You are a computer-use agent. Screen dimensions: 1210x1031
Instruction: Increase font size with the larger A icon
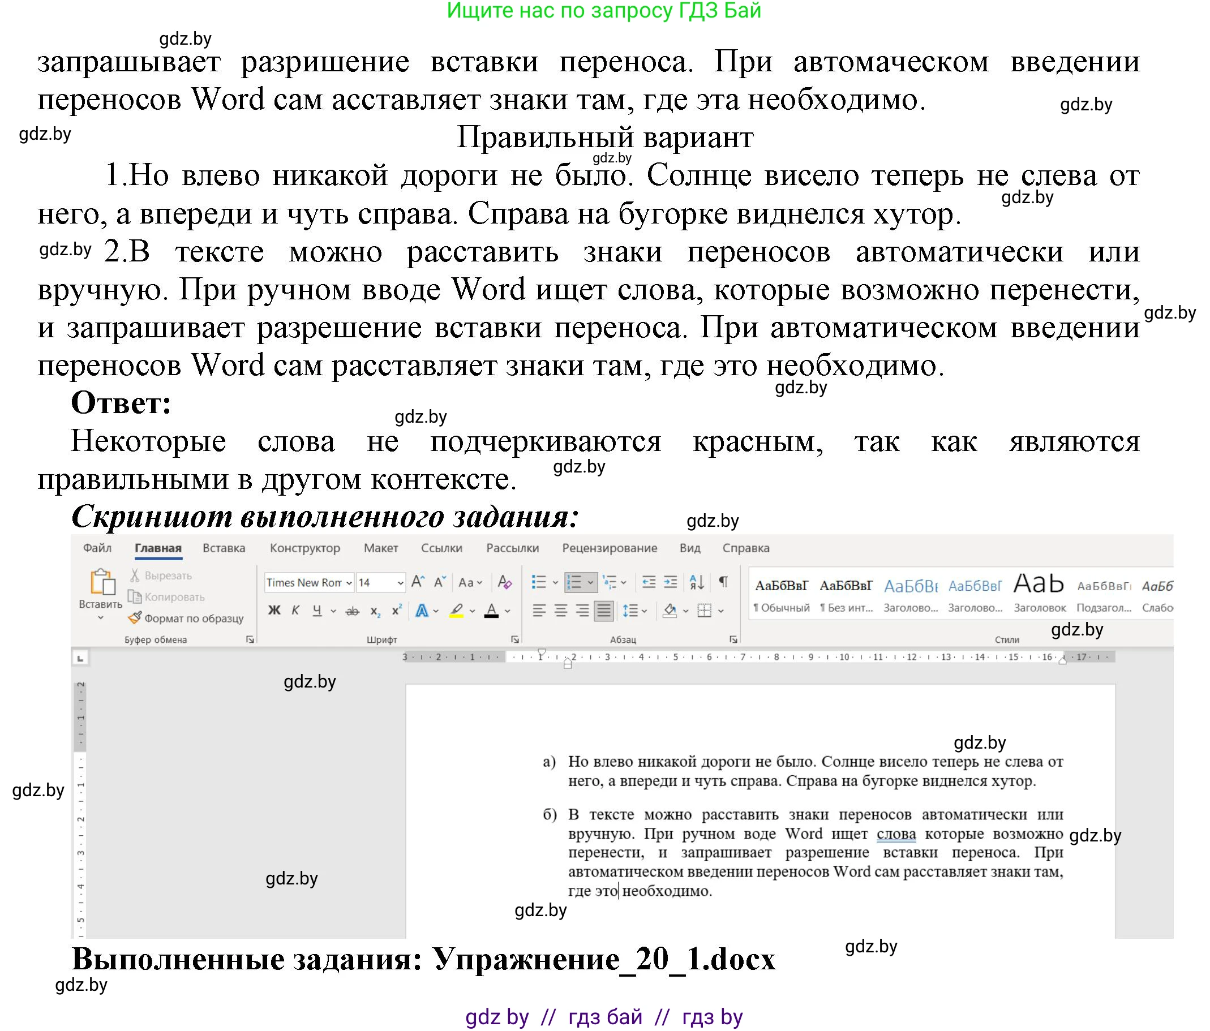tap(418, 582)
